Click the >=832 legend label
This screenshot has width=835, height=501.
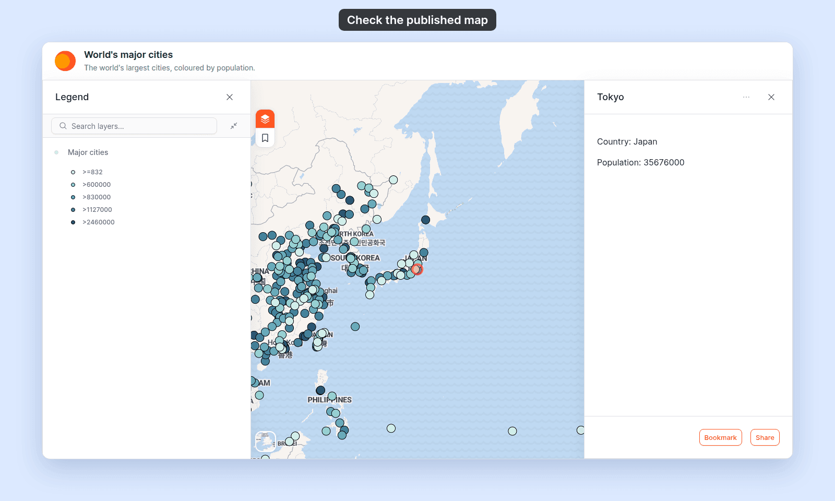tap(92, 172)
